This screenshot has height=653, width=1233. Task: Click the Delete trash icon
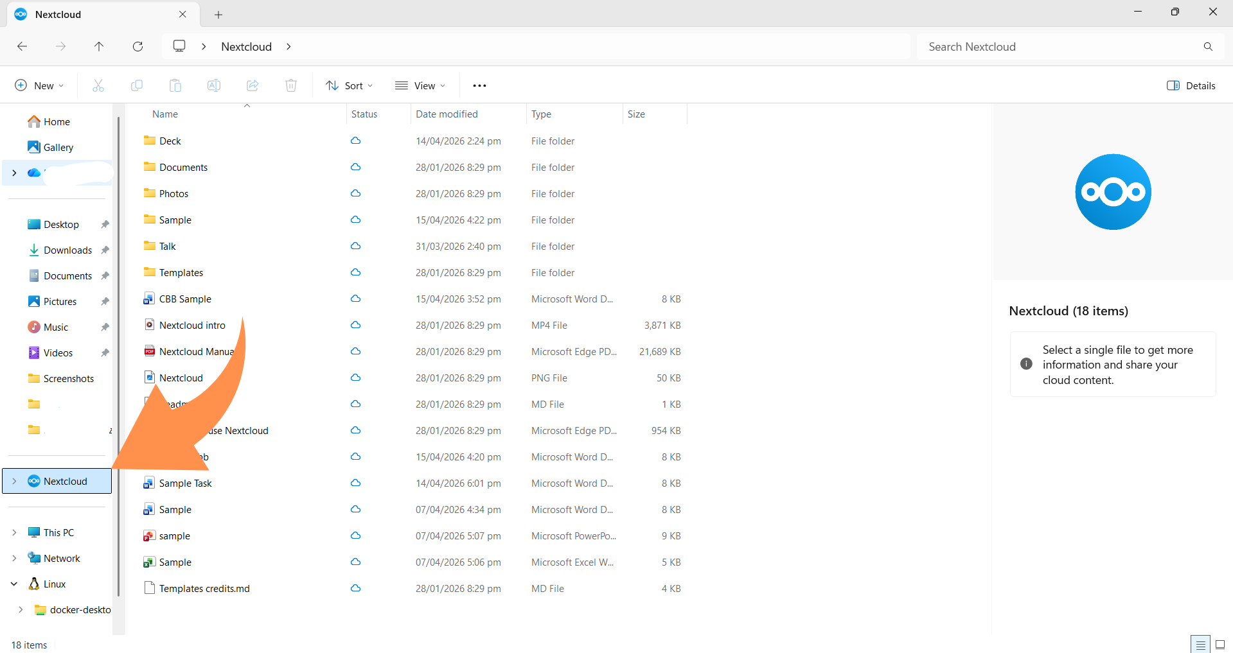click(x=291, y=85)
